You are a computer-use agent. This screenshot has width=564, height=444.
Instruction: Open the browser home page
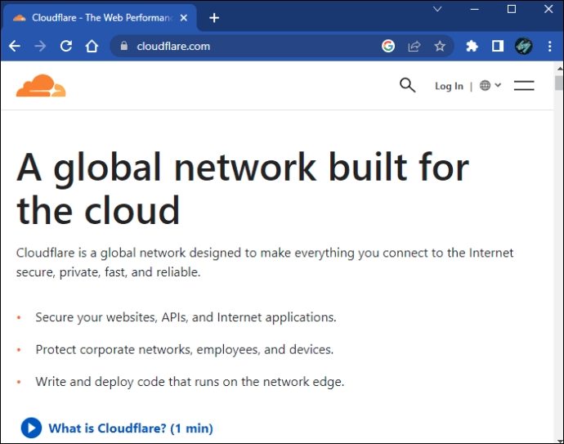[92, 46]
